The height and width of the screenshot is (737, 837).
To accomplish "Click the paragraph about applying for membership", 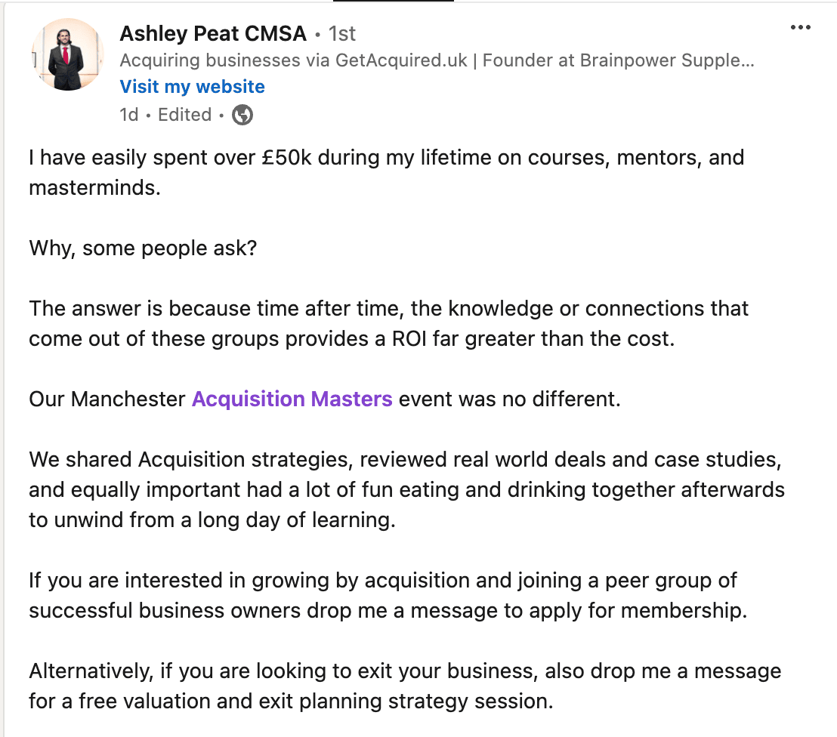I will pyautogui.click(x=388, y=595).
